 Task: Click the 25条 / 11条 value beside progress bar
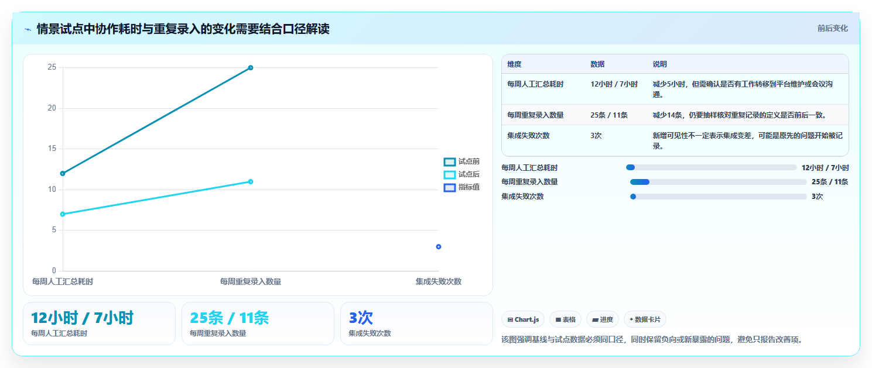(830, 182)
